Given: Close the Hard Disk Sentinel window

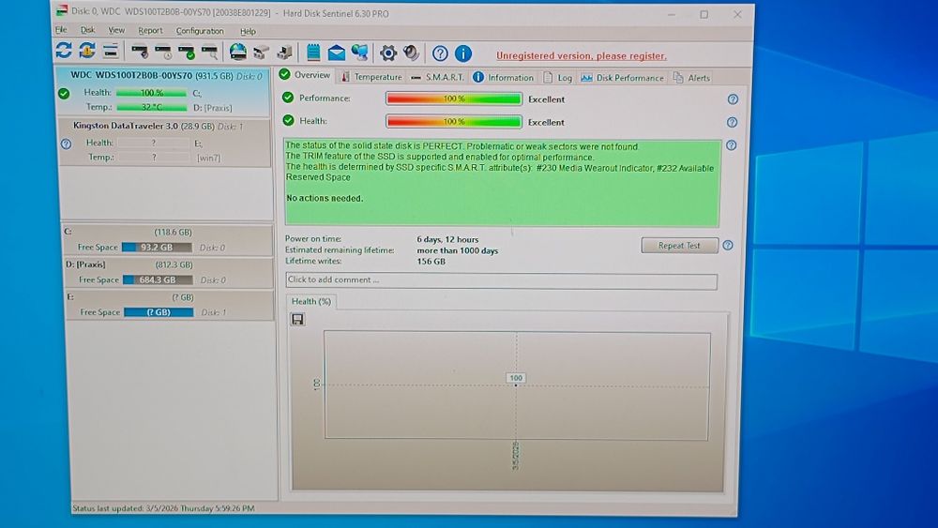Looking at the screenshot, I should coord(737,14).
